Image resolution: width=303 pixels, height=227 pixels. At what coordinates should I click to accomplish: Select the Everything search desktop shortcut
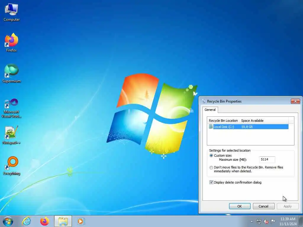coord(12,166)
